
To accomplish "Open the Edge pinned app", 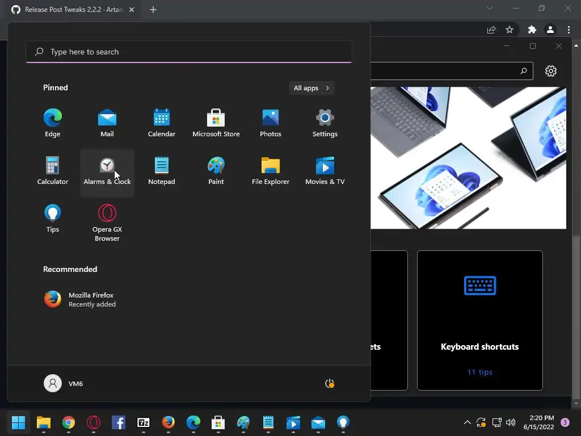I will click(x=53, y=123).
